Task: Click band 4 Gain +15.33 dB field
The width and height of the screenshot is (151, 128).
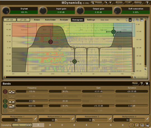Action: (x=98, y=106)
